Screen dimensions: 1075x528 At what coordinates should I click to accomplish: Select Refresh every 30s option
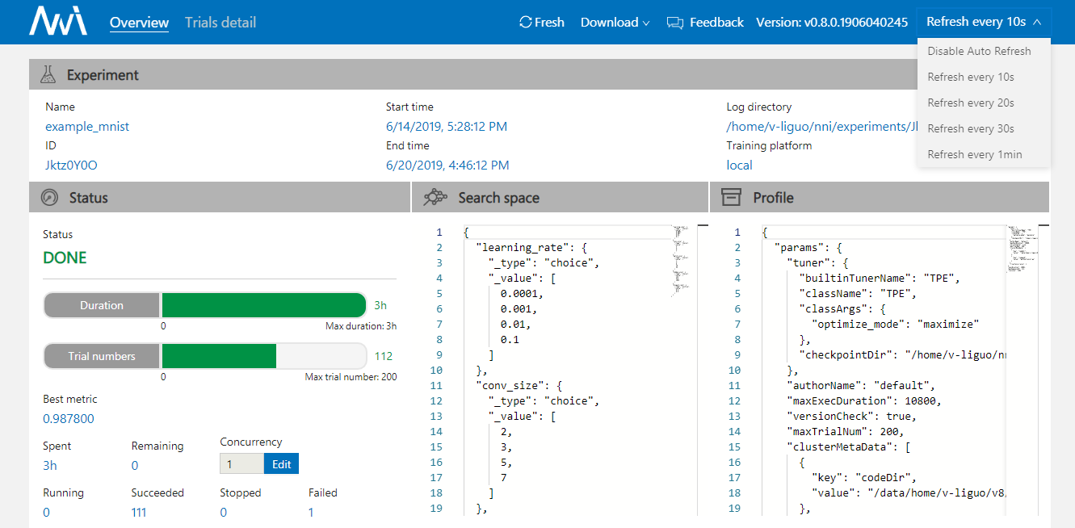coord(971,128)
